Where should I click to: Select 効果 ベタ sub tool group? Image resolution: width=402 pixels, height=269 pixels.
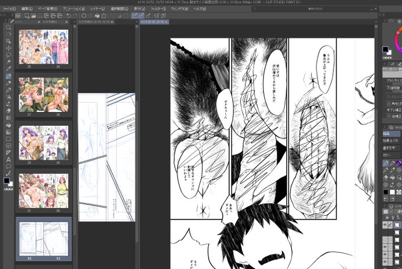(391, 141)
